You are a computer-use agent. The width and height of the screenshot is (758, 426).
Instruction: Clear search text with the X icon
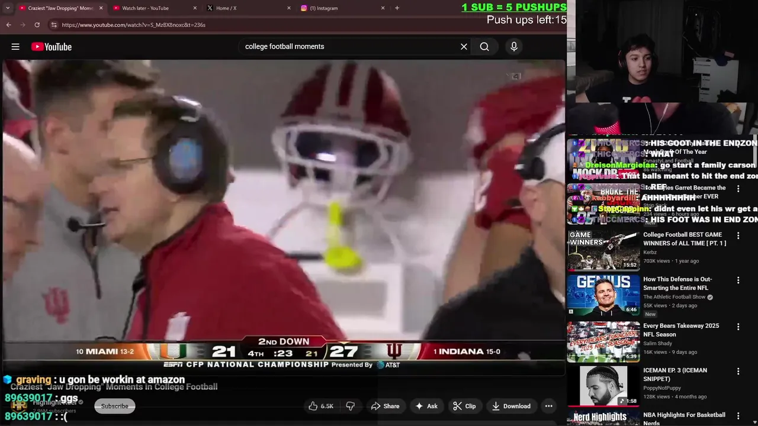464,47
